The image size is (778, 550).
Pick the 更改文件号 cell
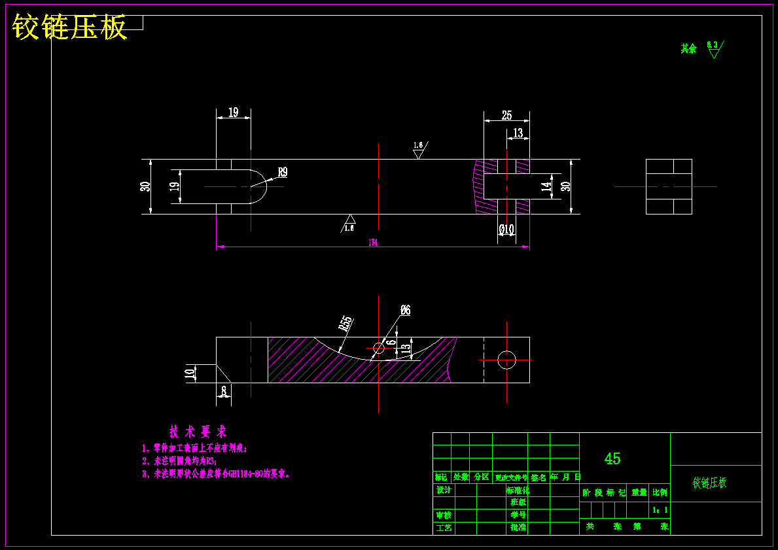[x=510, y=477]
